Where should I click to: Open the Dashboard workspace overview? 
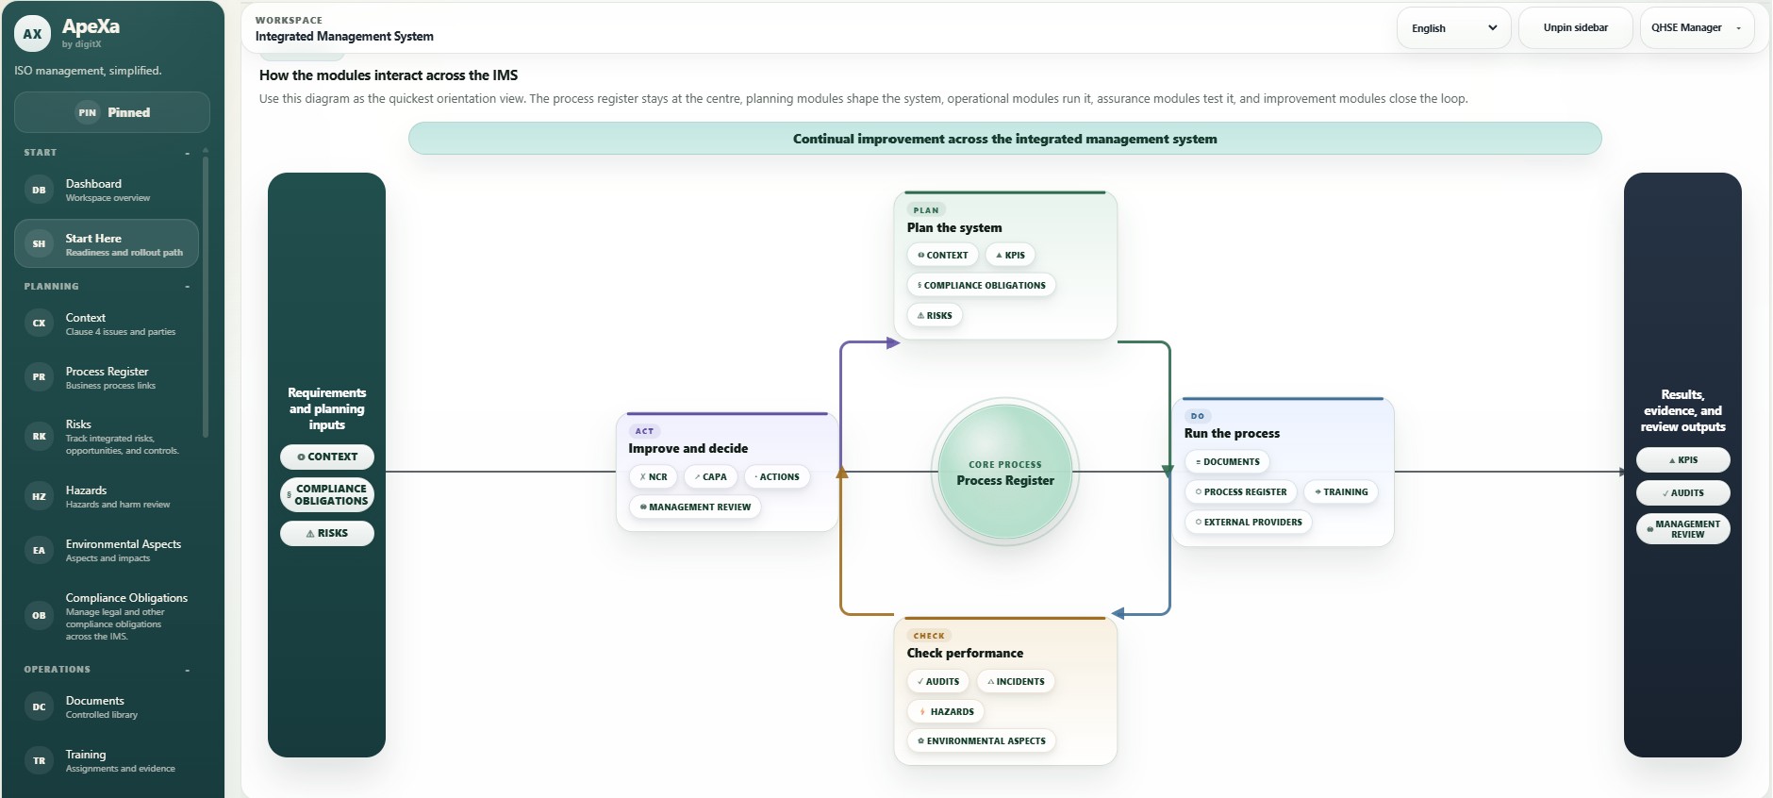click(107, 190)
